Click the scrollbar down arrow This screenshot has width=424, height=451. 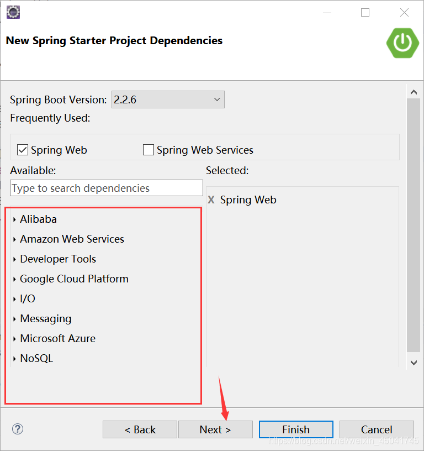click(414, 363)
